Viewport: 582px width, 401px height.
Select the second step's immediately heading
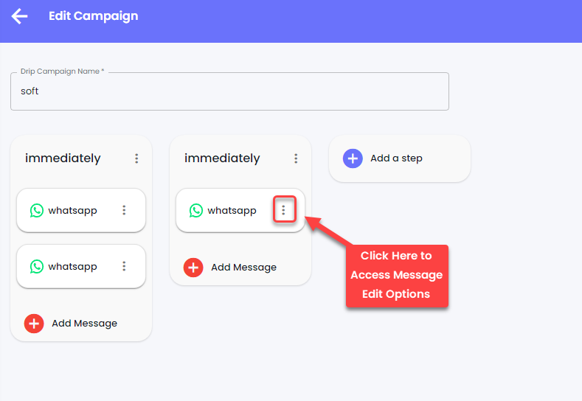[222, 158]
